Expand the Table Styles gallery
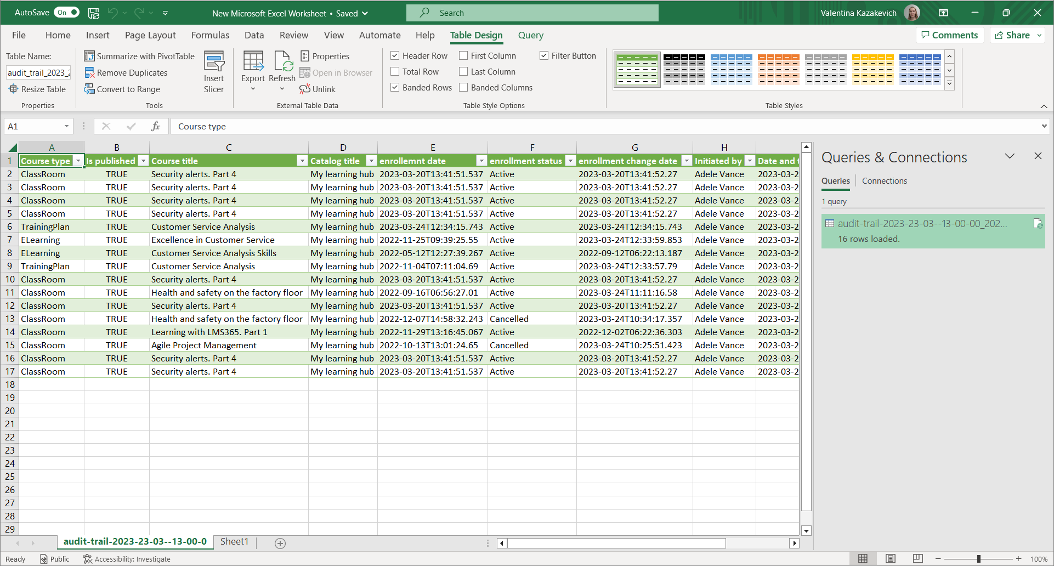Image resolution: width=1054 pixels, height=566 pixels. click(949, 83)
